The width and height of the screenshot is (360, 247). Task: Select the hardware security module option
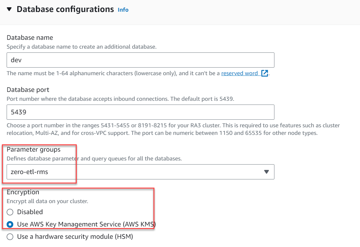(x=9, y=236)
